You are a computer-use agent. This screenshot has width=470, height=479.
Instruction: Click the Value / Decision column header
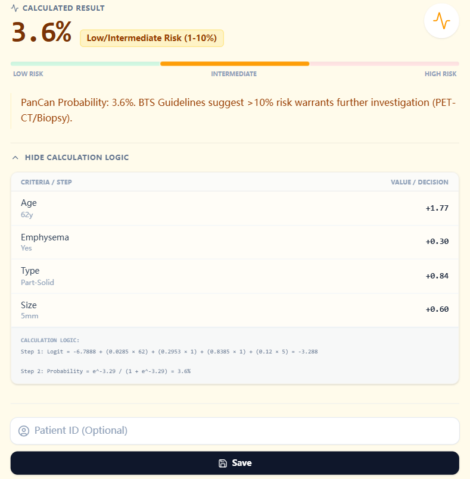(x=419, y=182)
